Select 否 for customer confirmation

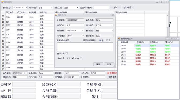tap(107, 40)
